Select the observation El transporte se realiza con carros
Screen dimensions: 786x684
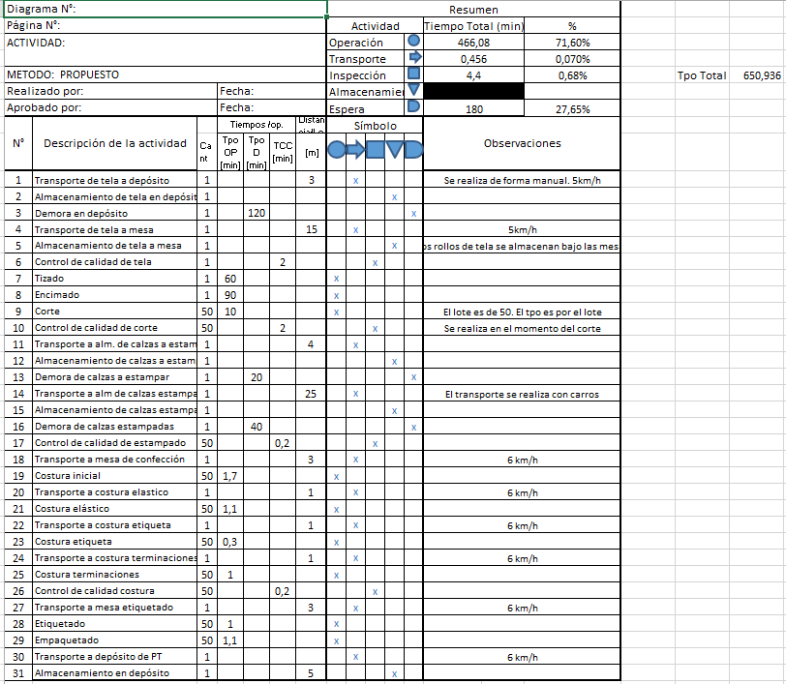522,394
